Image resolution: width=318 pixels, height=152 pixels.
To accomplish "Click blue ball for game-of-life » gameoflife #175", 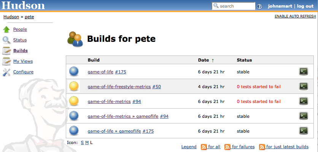I will [74, 131].
